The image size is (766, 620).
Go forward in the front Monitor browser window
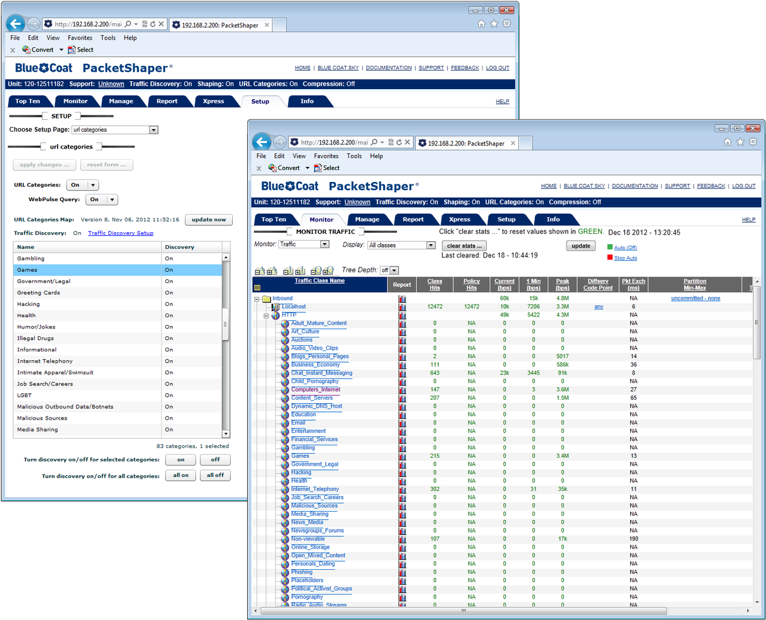coord(279,142)
